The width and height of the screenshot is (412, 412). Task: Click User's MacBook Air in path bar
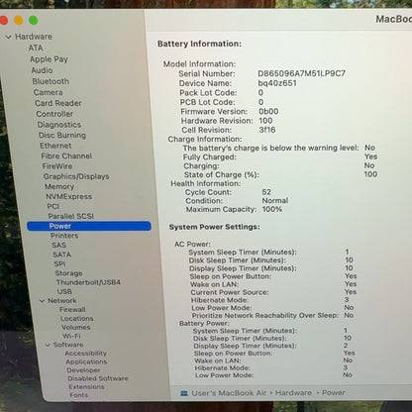[229, 393]
